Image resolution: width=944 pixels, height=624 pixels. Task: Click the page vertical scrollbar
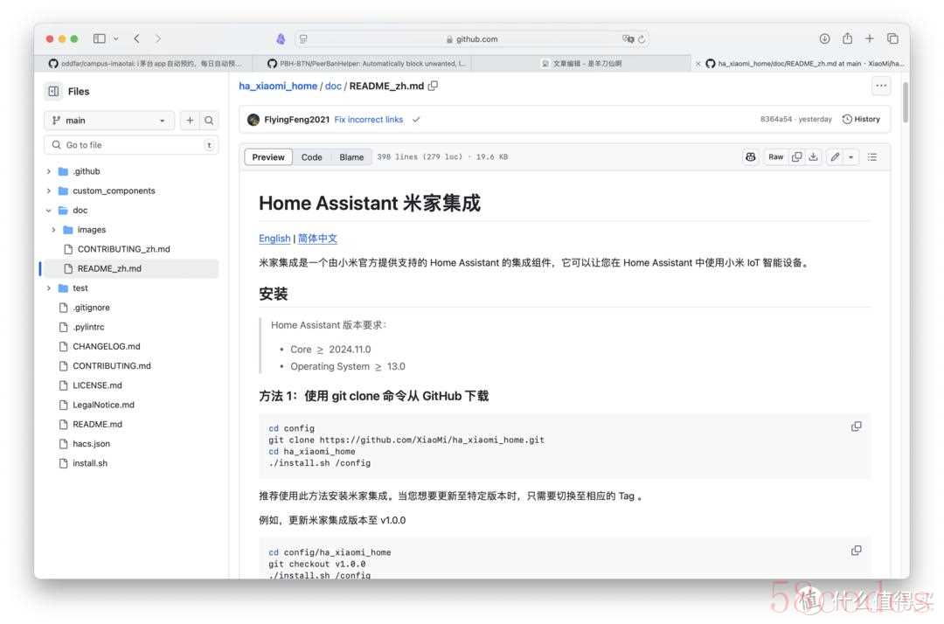[906, 102]
